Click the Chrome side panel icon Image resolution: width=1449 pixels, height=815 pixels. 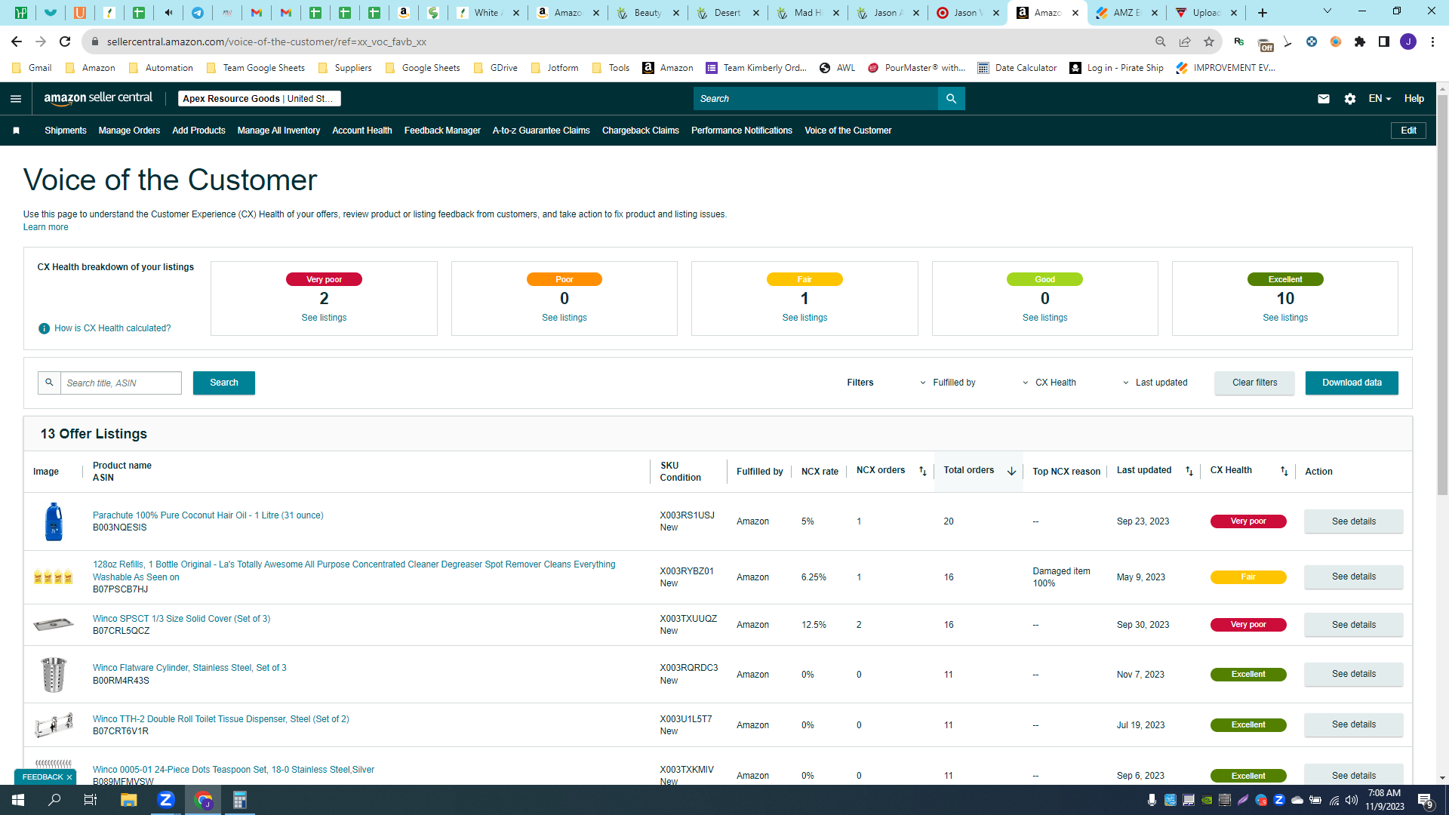[x=1384, y=42]
